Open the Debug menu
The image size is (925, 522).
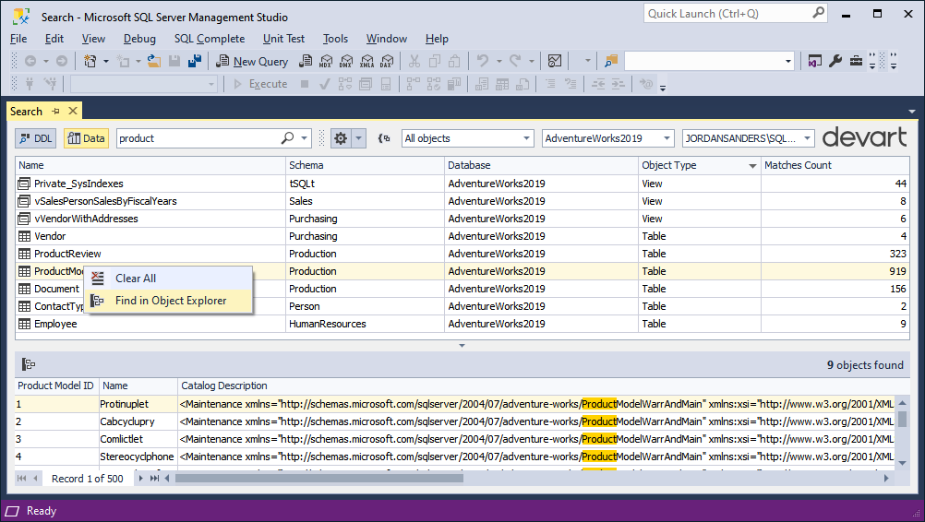(139, 39)
